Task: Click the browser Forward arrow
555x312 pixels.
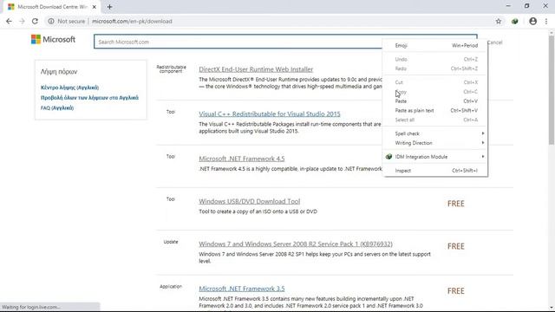Action: click(22, 21)
